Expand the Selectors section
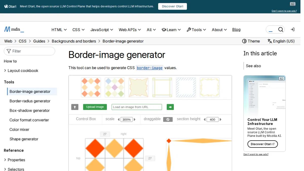This screenshot has width=304, height=171. coord(14,169)
